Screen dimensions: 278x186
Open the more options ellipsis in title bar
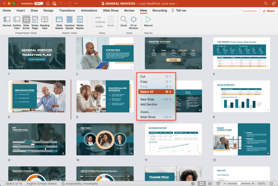76,3
